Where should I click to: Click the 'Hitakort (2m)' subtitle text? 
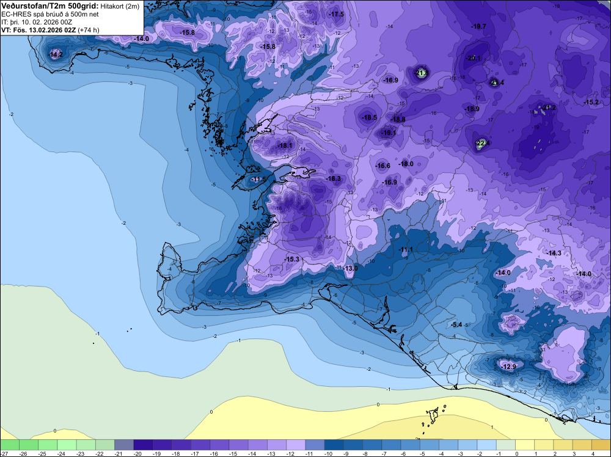point(120,6)
